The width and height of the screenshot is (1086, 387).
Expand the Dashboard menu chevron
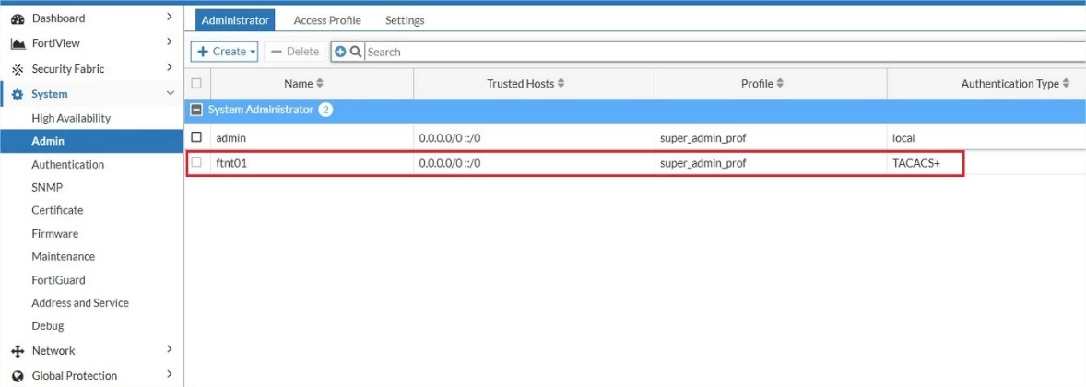[170, 17]
